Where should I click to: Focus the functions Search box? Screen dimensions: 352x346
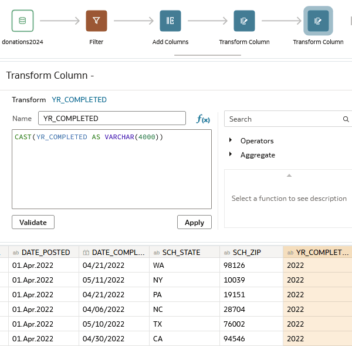[285, 119]
